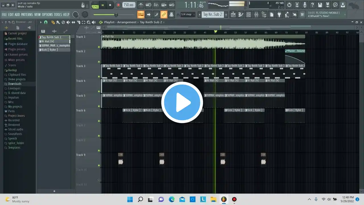The height and width of the screenshot is (205, 364).
Task: Open the mixer view icon
Action: pos(256,15)
